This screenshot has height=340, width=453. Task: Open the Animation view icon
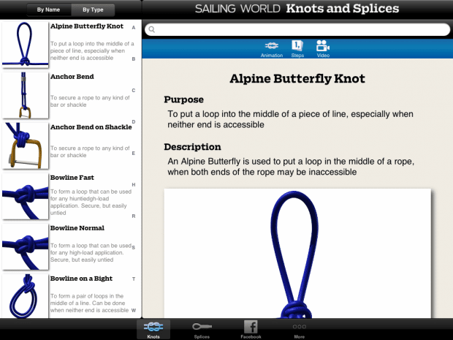coord(272,49)
